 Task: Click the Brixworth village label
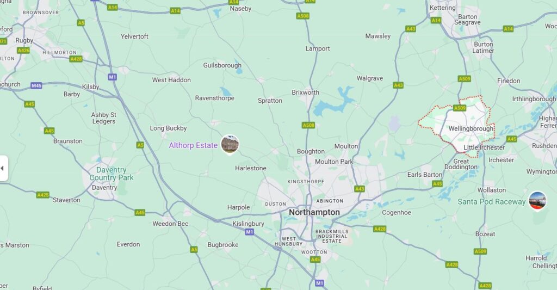tap(306, 92)
